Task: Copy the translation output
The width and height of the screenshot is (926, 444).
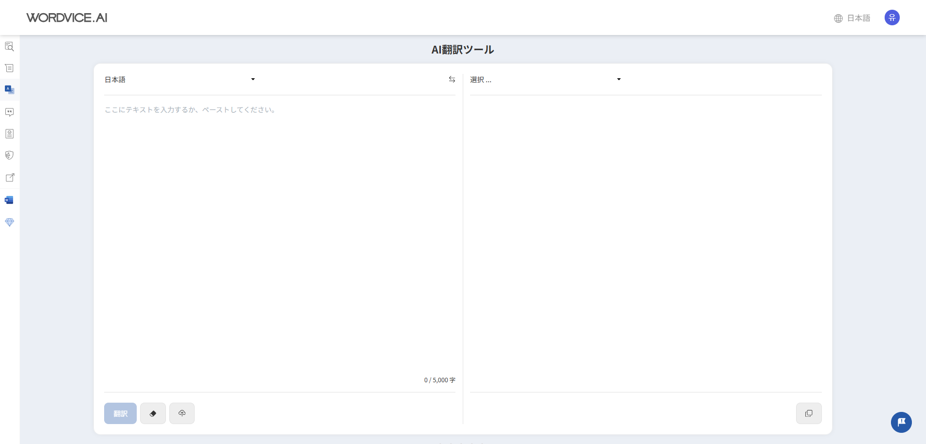Action: click(x=809, y=413)
